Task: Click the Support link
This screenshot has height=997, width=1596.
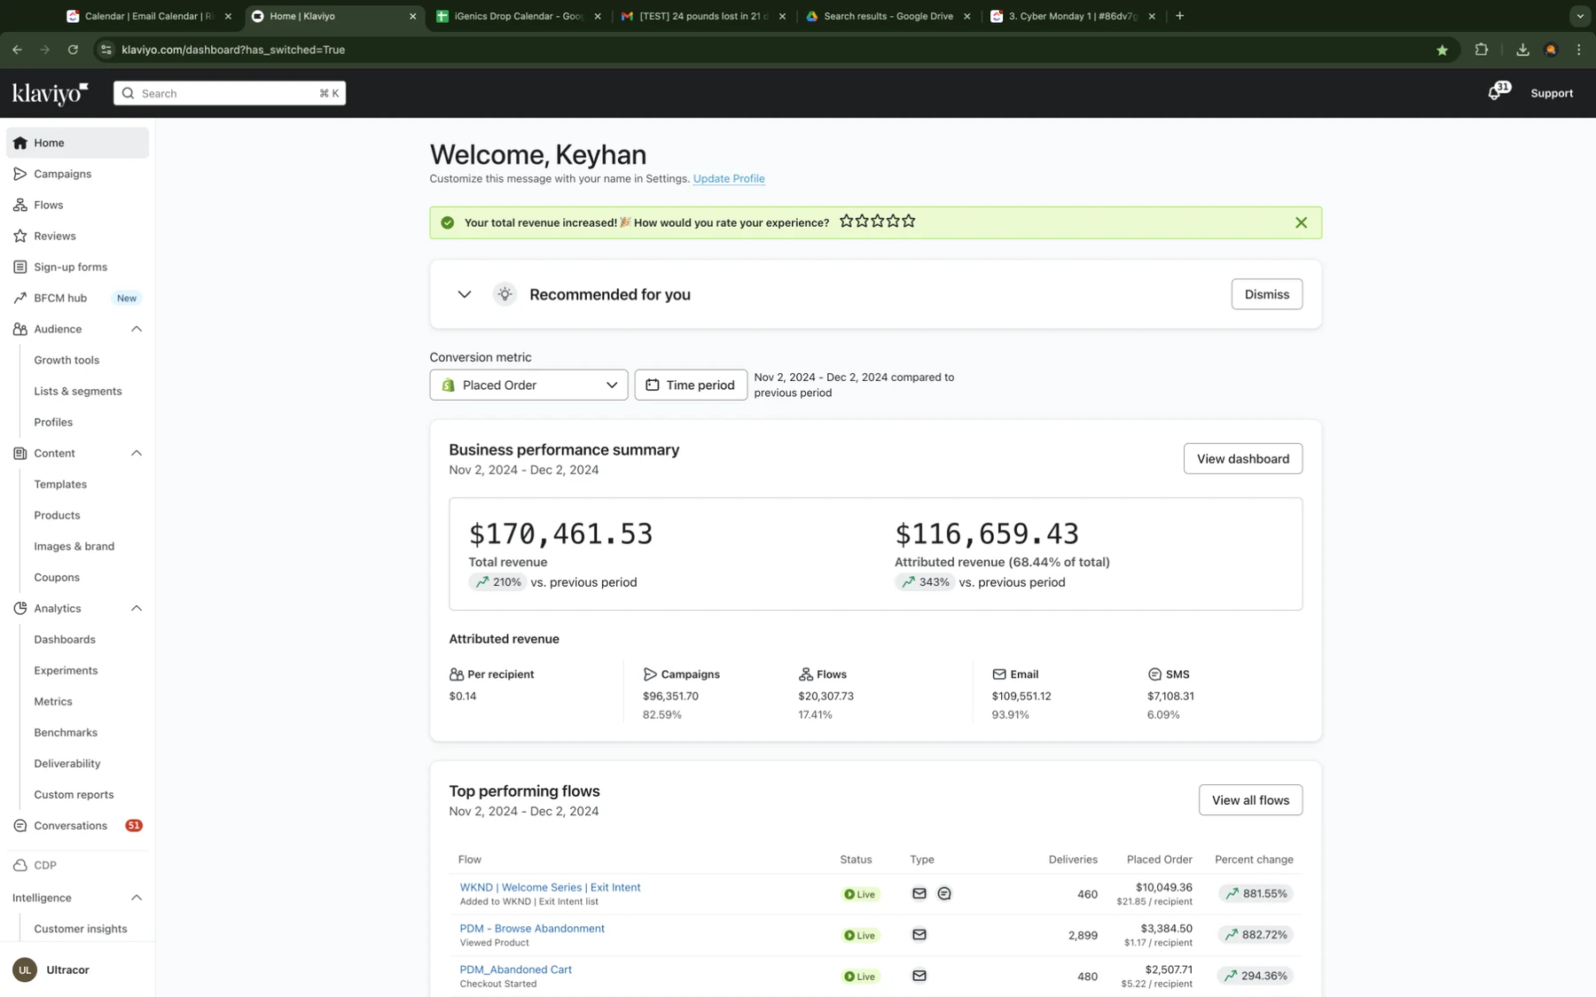Action: pos(1551,93)
